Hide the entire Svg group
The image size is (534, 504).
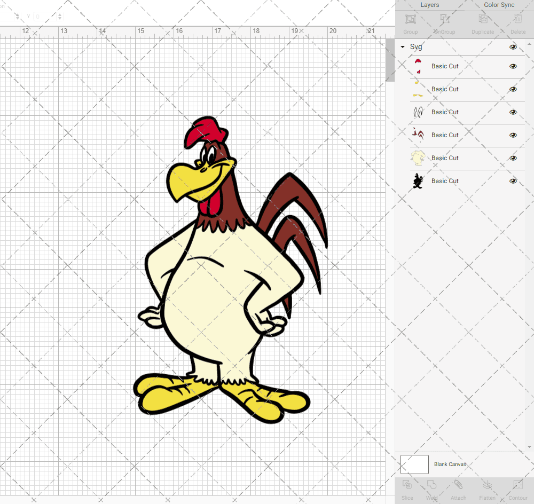pos(513,47)
